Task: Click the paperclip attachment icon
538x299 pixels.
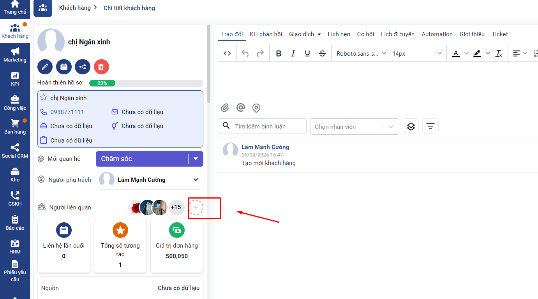Action: tap(225, 108)
